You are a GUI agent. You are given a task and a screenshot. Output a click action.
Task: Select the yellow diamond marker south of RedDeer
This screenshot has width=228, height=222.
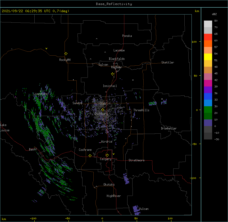[113, 74]
